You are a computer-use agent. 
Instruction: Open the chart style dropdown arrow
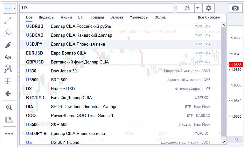coord(198,8)
